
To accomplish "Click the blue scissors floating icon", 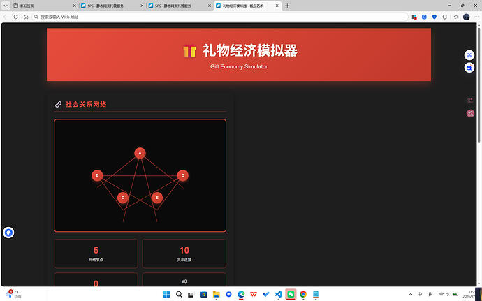I will pos(469,55).
